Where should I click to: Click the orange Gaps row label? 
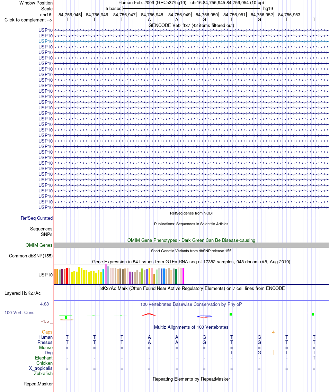point(47,332)
